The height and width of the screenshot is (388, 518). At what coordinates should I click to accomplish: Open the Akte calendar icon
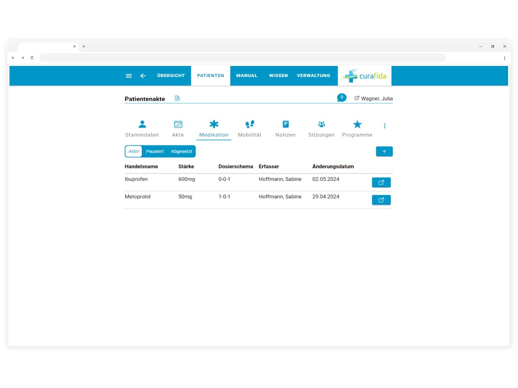click(178, 124)
